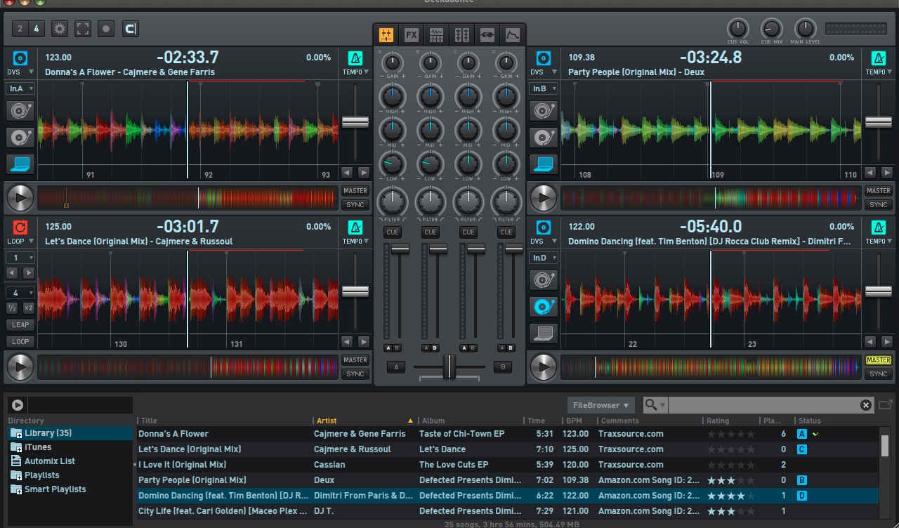Image resolution: width=899 pixels, height=528 pixels.
Task: Toggle SYNC on deck A
Action: coord(355,205)
